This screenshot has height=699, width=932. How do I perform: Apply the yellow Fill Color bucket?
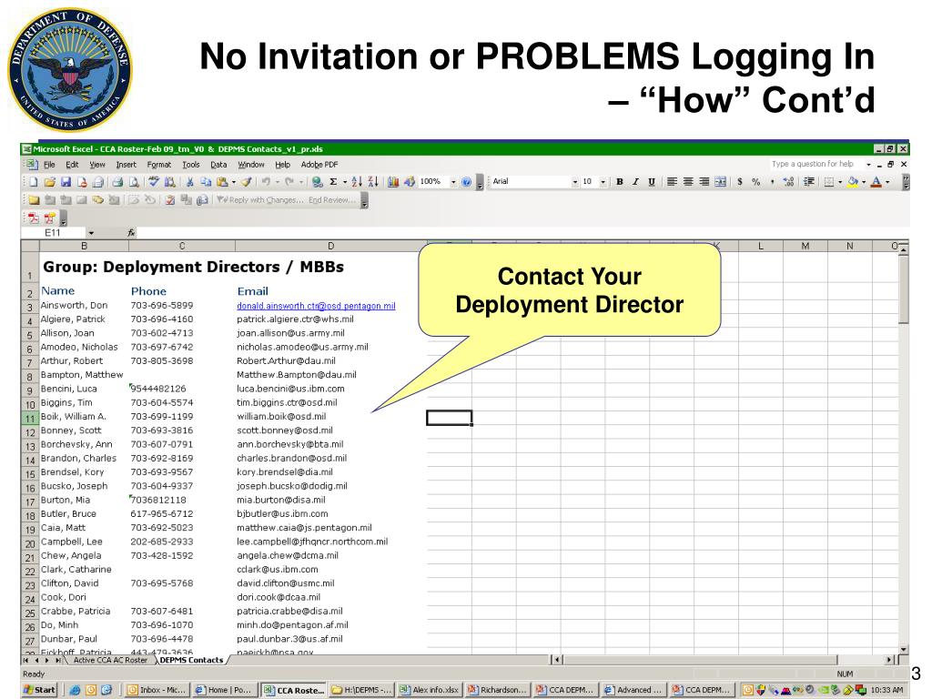point(853,182)
